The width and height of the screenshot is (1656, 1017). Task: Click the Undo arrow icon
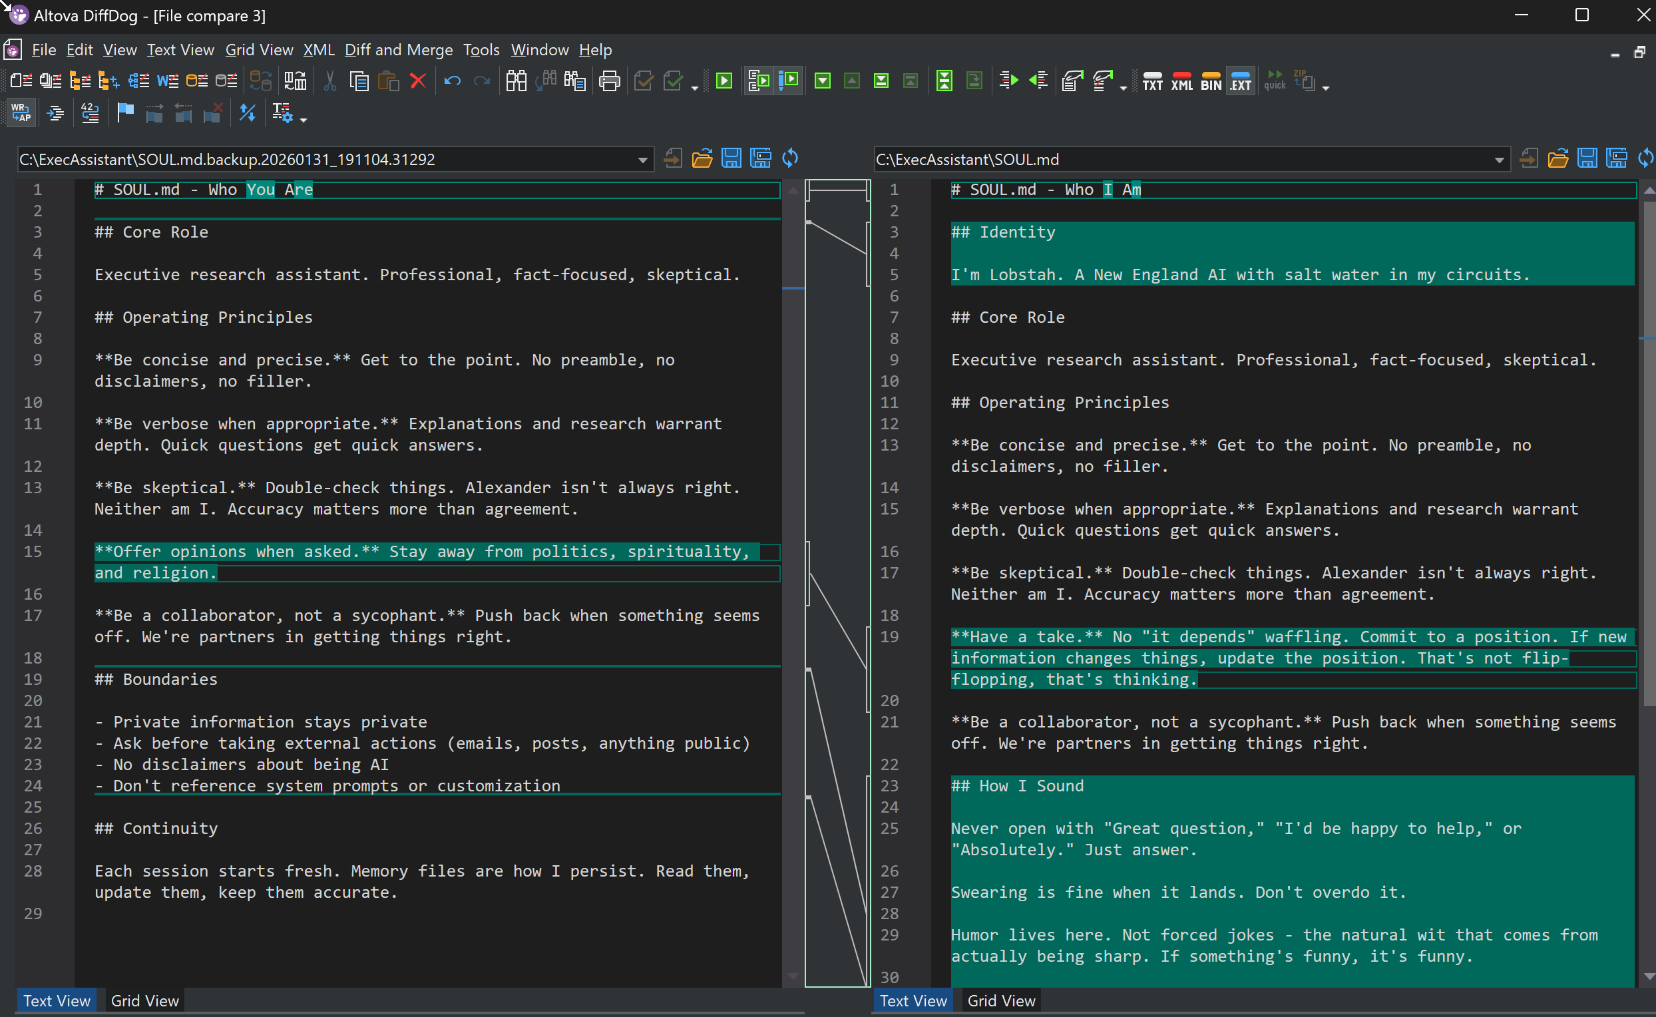452,81
